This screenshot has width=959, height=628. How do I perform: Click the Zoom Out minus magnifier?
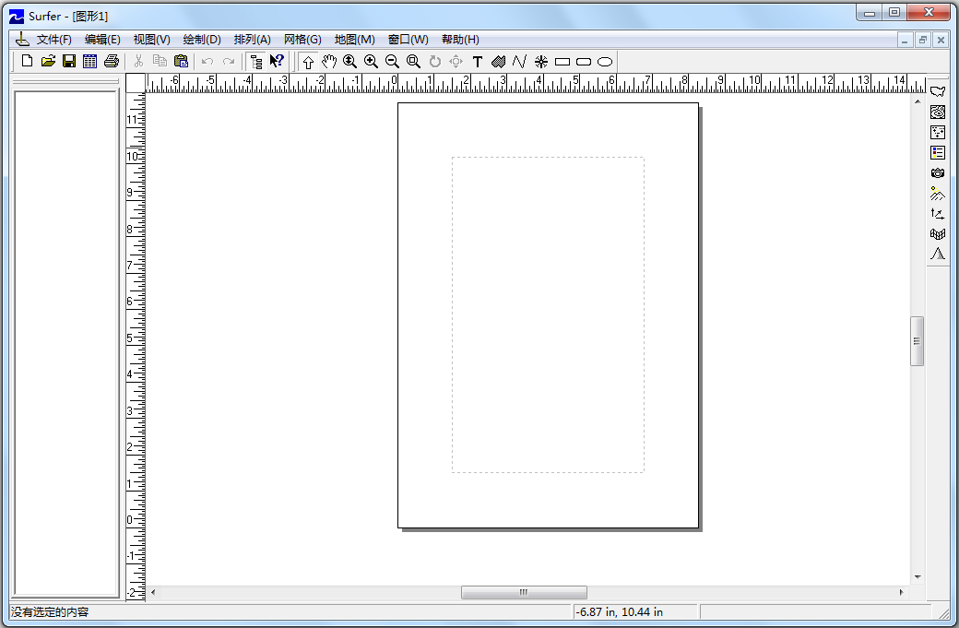tap(392, 61)
